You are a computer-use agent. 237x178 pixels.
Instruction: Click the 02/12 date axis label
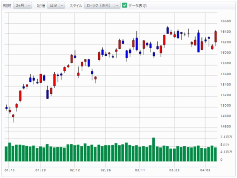point(75,170)
